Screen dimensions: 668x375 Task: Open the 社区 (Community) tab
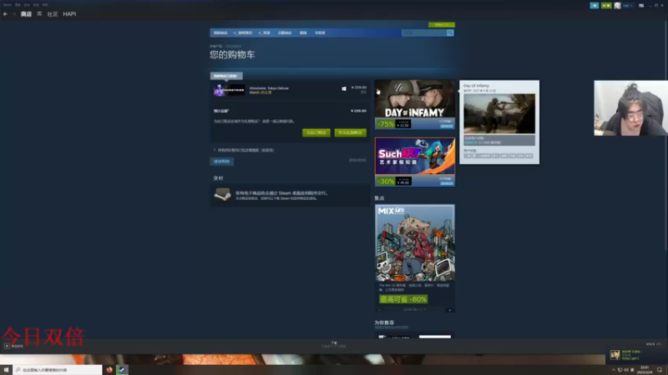(53, 14)
